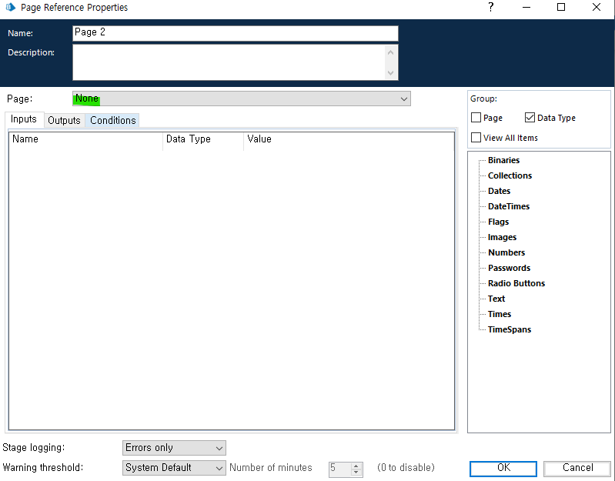Open the Page dropdown showing None
This screenshot has width=615, height=481.
click(x=242, y=99)
